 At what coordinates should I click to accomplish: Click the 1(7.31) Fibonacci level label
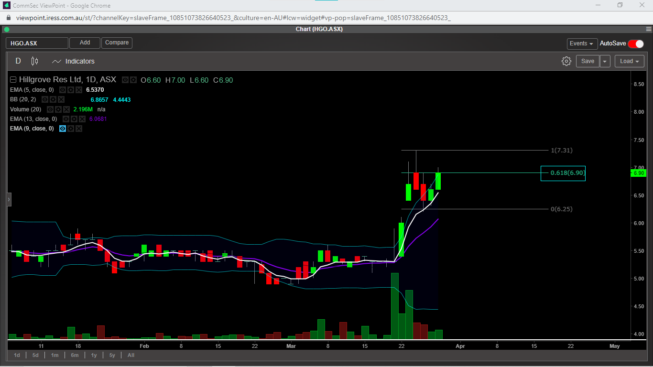click(561, 151)
